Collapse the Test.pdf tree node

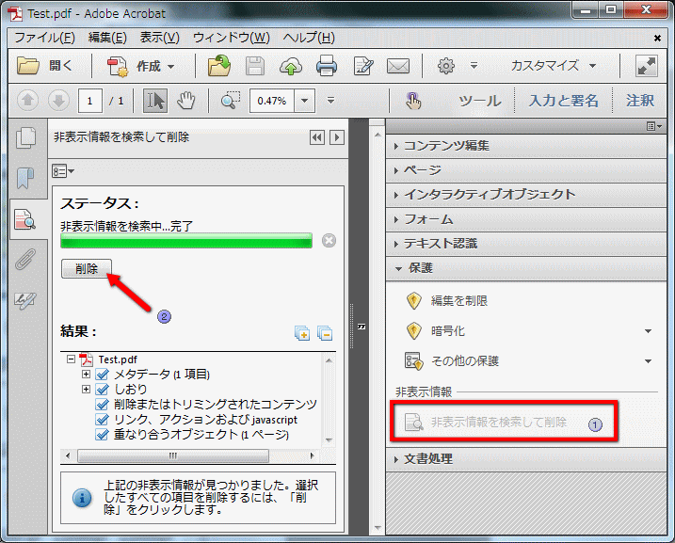tap(71, 359)
